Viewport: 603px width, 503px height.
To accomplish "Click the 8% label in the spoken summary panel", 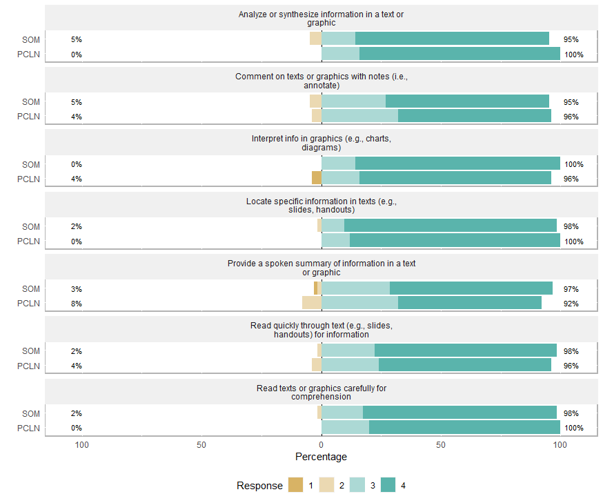I will pyautogui.click(x=77, y=304).
